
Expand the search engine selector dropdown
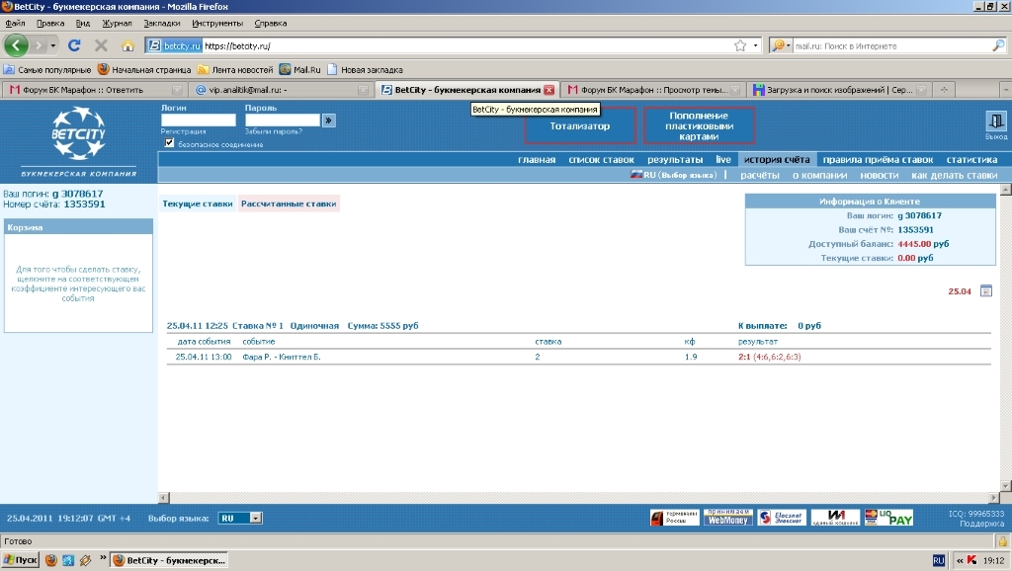(x=781, y=45)
